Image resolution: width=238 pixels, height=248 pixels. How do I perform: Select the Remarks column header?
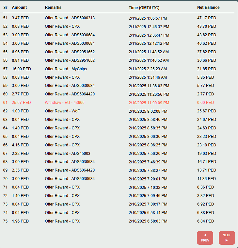[53, 8]
